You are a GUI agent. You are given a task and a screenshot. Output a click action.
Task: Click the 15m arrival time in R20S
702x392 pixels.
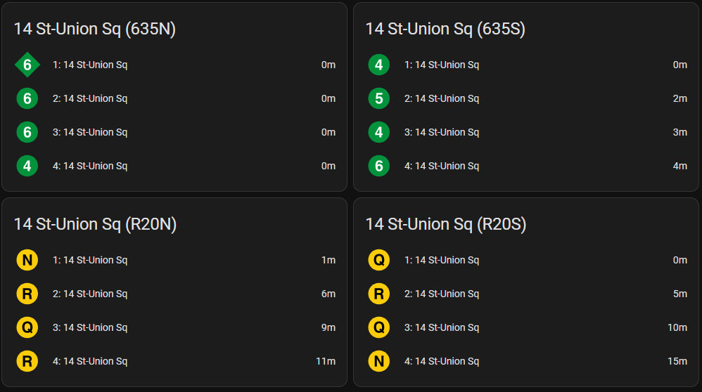tap(677, 361)
